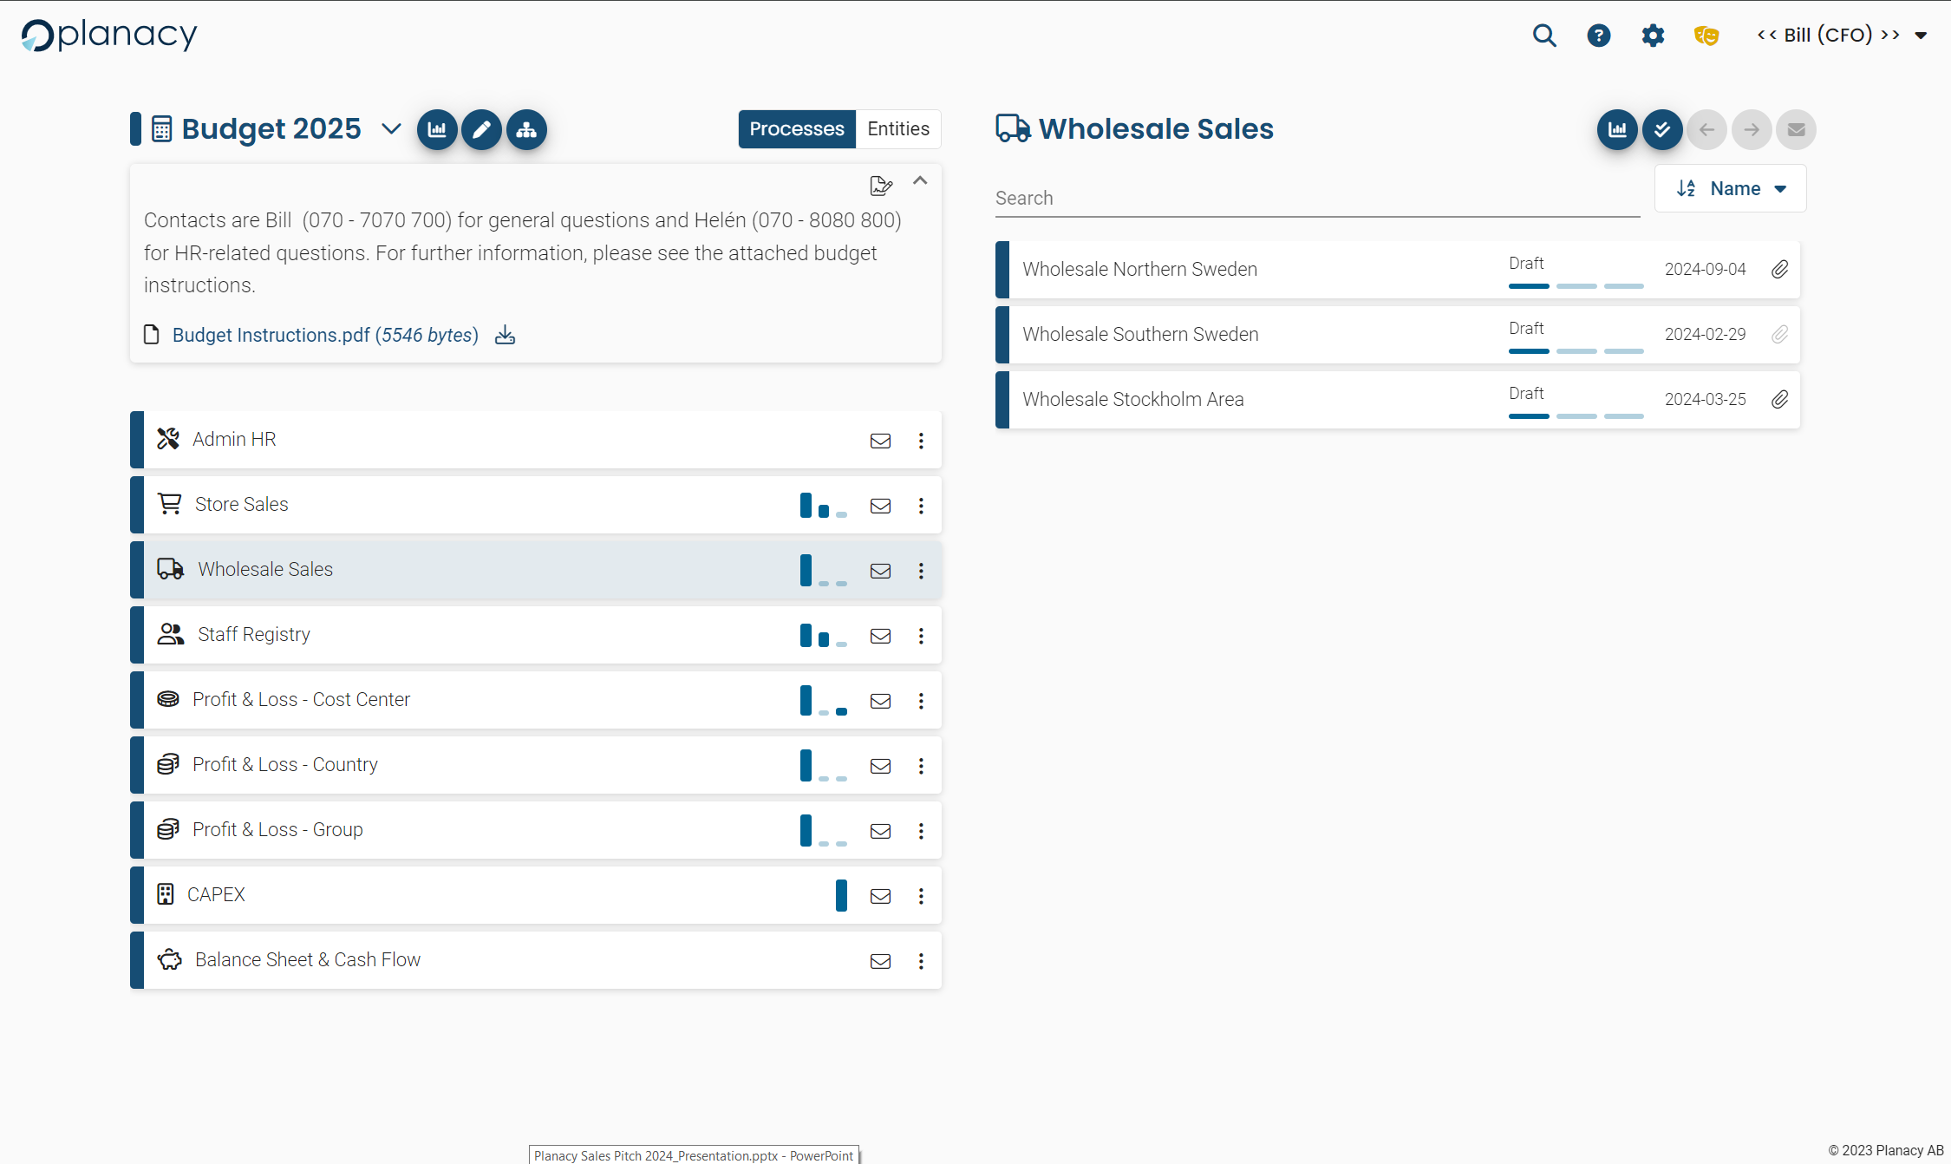Open Budget 2025 chart report icon
Viewport: 1951px width, 1164px height.
tap(437, 129)
